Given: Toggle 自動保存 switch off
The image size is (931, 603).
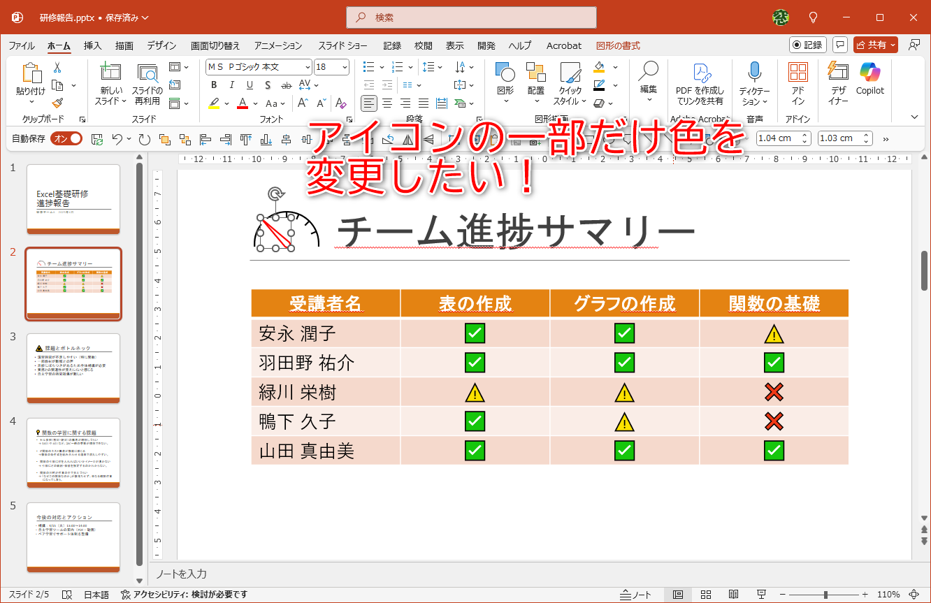Looking at the screenshot, I should pos(67,138).
